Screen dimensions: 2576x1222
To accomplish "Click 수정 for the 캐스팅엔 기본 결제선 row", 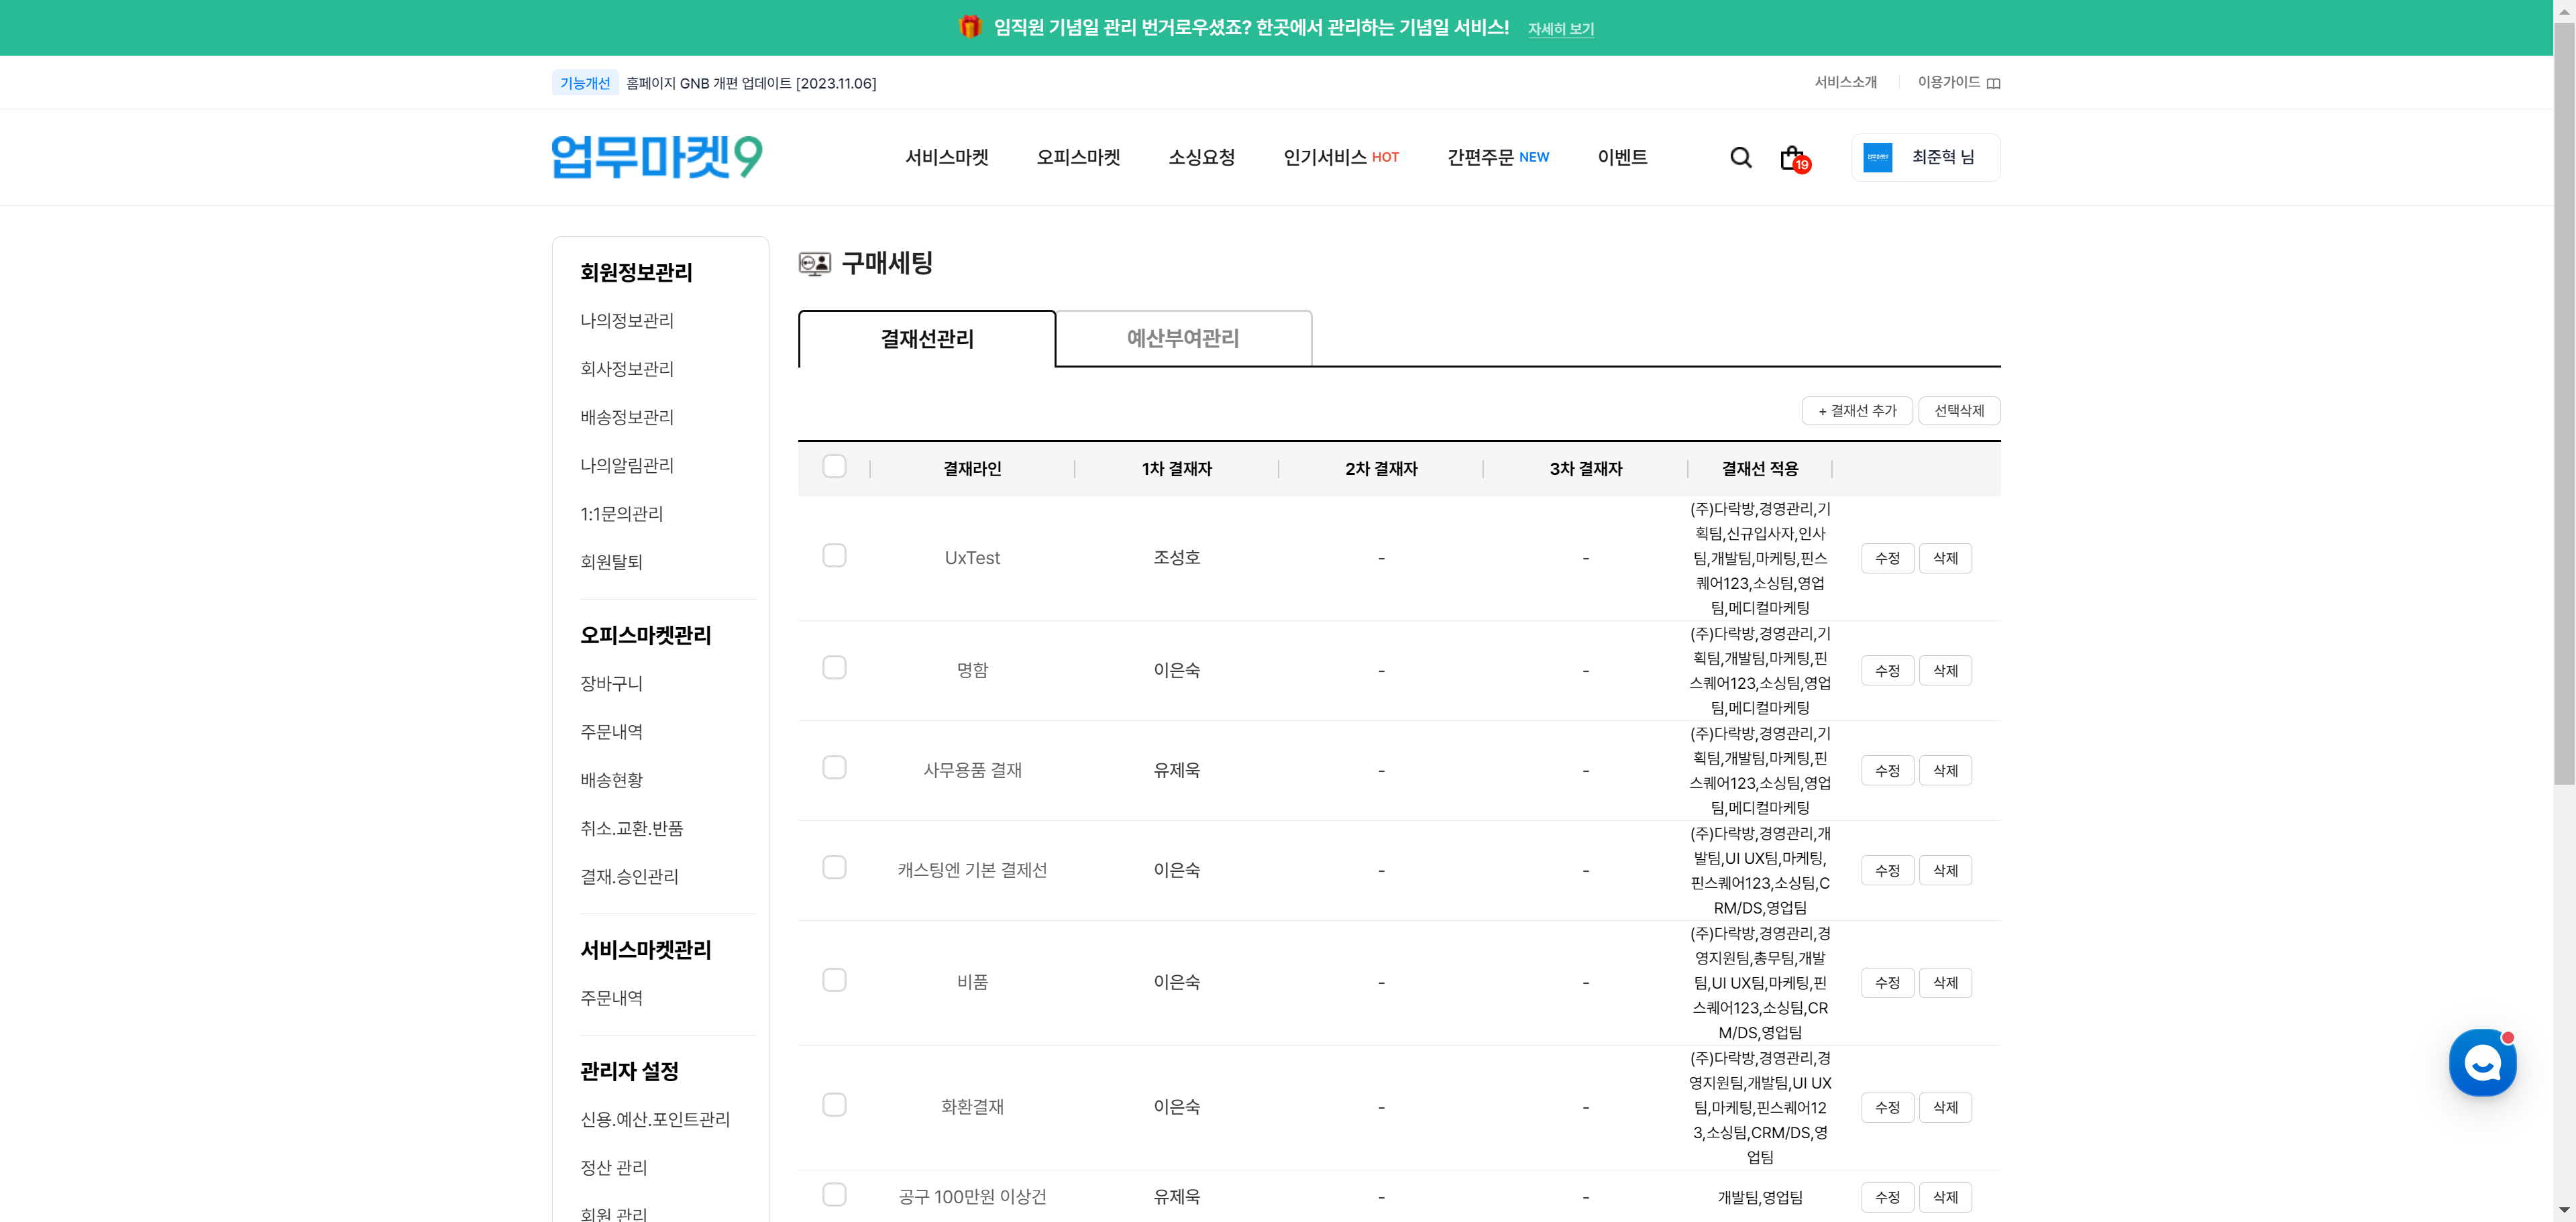I will point(1887,870).
